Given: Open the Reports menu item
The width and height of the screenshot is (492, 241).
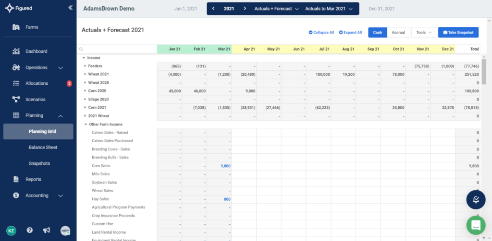Looking at the screenshot, I should click(x=34, y=179).
